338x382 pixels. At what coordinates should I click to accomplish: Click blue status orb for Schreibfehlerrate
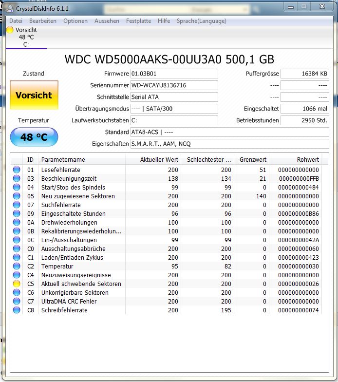click(17, 310)
